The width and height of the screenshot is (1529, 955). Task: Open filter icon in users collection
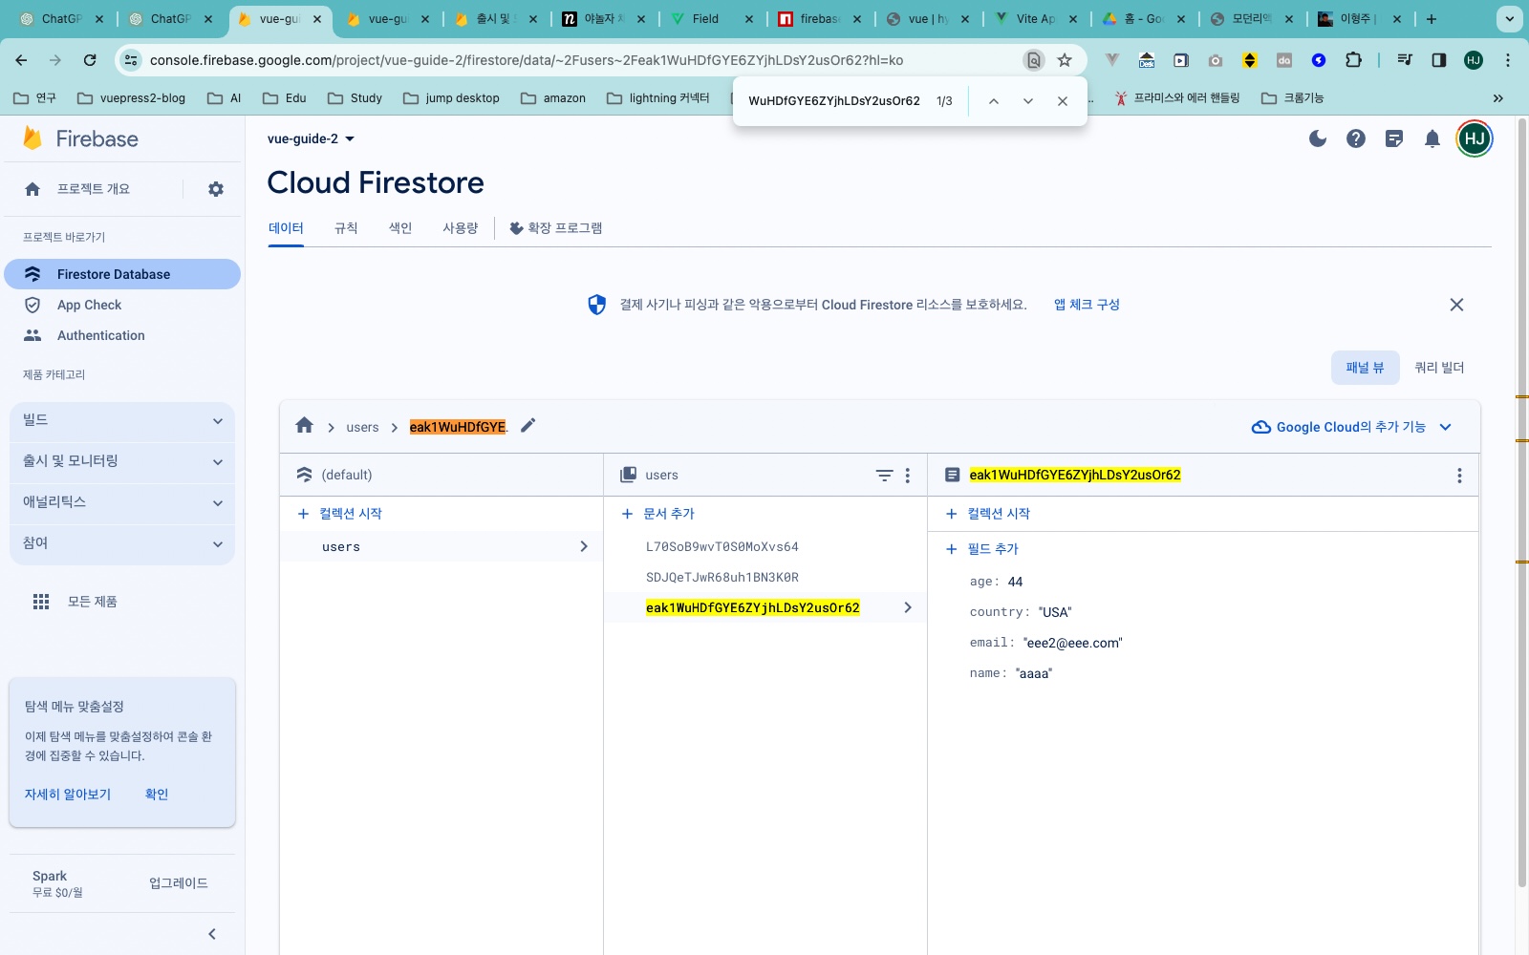coord(885,475)
